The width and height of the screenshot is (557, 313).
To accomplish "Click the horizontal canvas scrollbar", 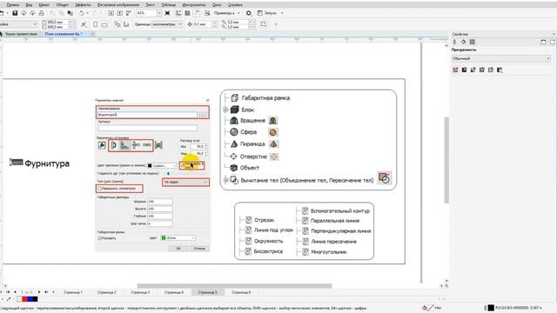I will [234, 286].
